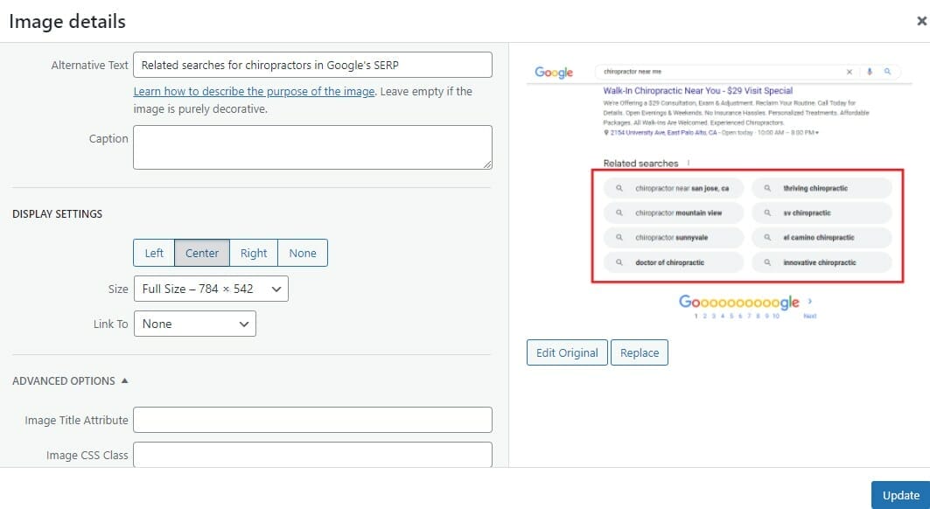Click the Update button
The height and width of the screenshot is (509, 930).
click(900, 495)
